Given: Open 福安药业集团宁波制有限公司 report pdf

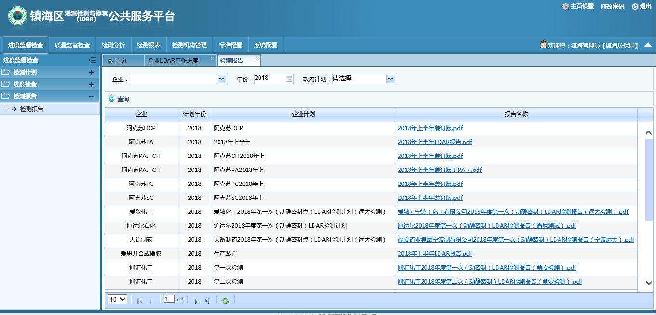Looking at the screenshot, I should pyautogui.click(x=516, y=240).
